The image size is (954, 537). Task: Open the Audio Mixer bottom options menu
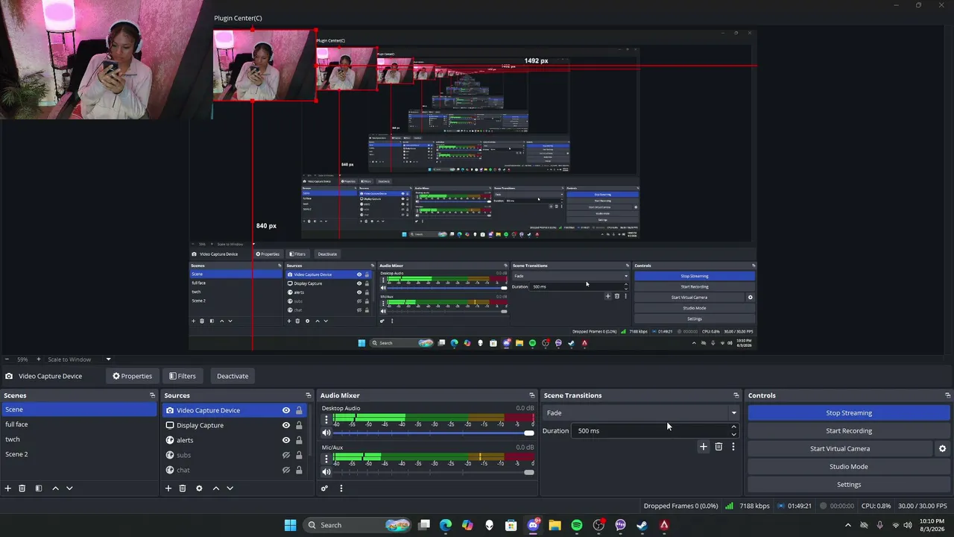[341, 489]
